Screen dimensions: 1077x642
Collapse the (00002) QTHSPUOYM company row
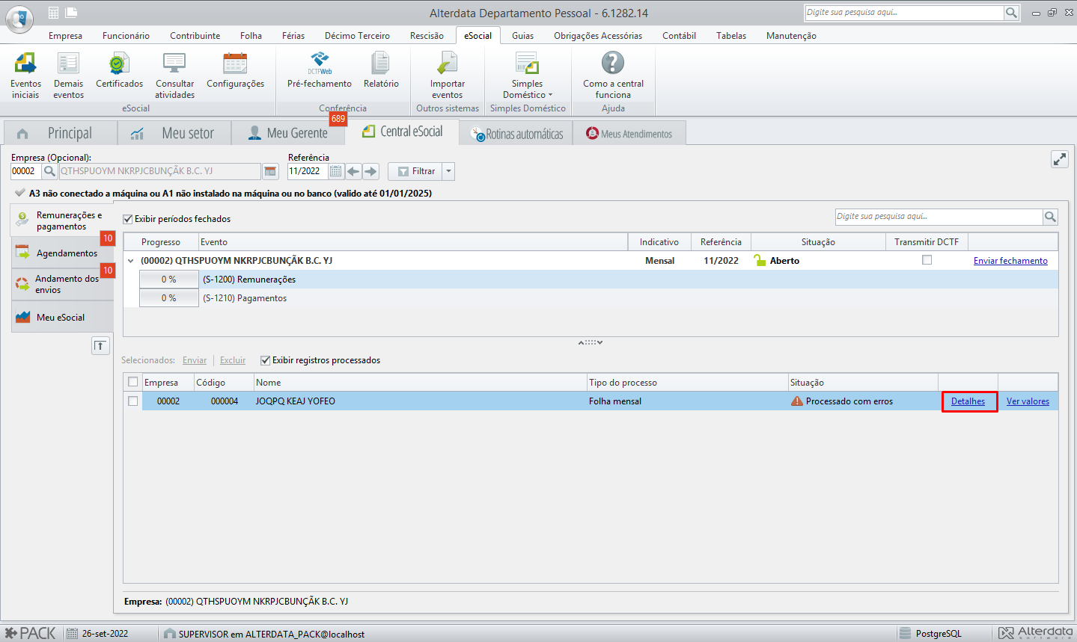click(131, 261)
